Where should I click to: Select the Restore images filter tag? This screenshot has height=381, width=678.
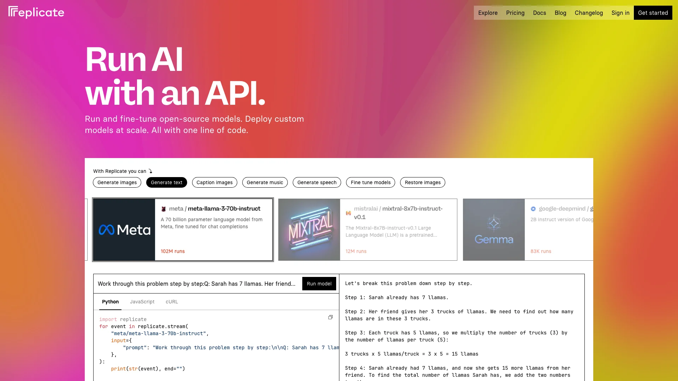423,182
